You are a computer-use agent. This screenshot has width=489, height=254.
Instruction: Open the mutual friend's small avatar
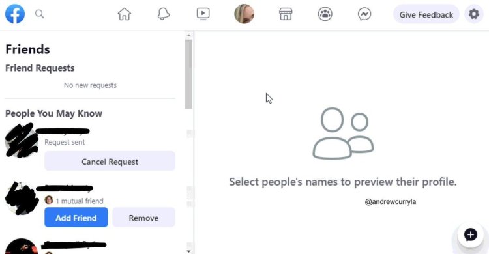(49, 200)
